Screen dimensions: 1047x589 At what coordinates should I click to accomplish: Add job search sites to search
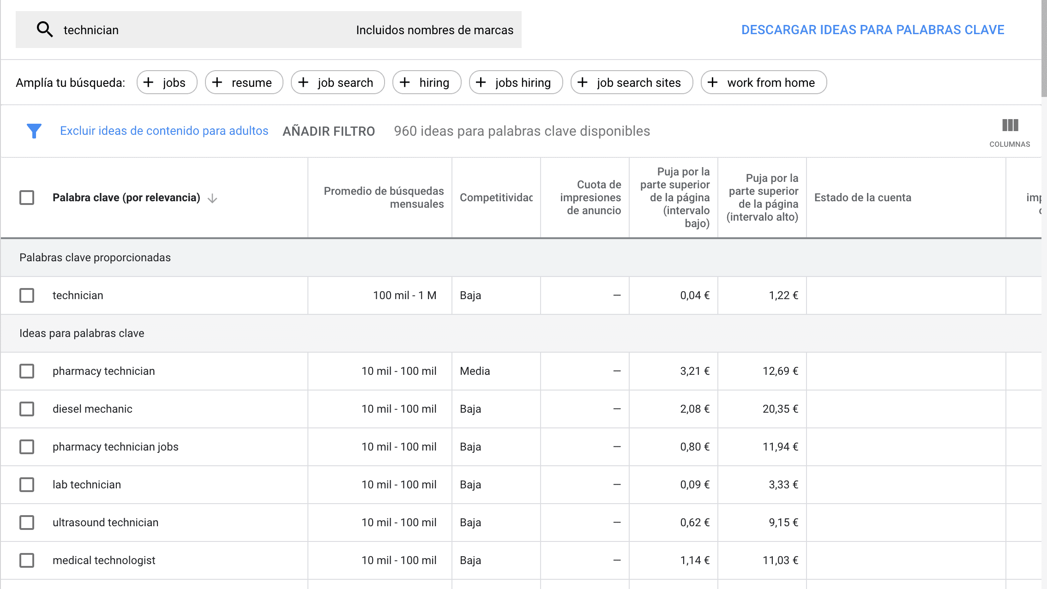point(632,83)
